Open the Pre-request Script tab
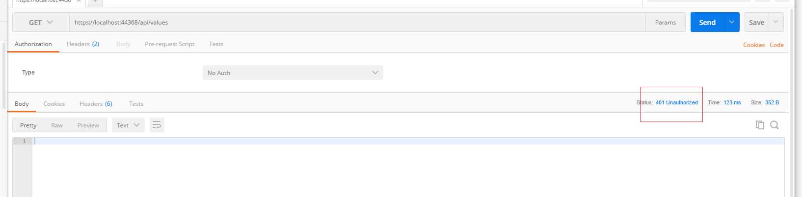The image size is (802, 197). tap(170, 44)
